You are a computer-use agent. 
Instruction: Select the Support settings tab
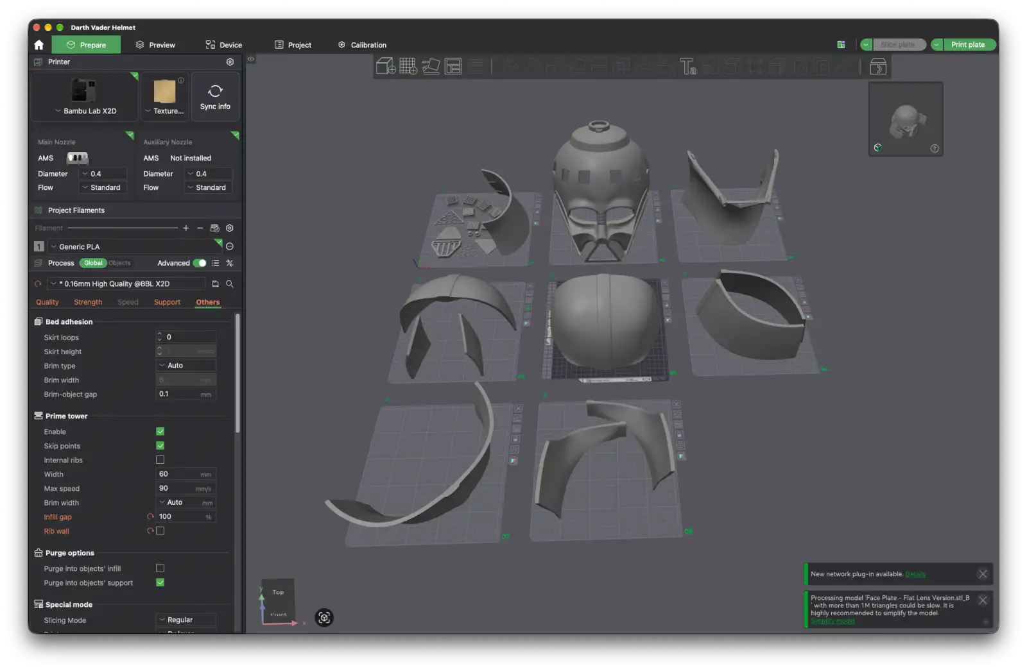pos(167,302)
